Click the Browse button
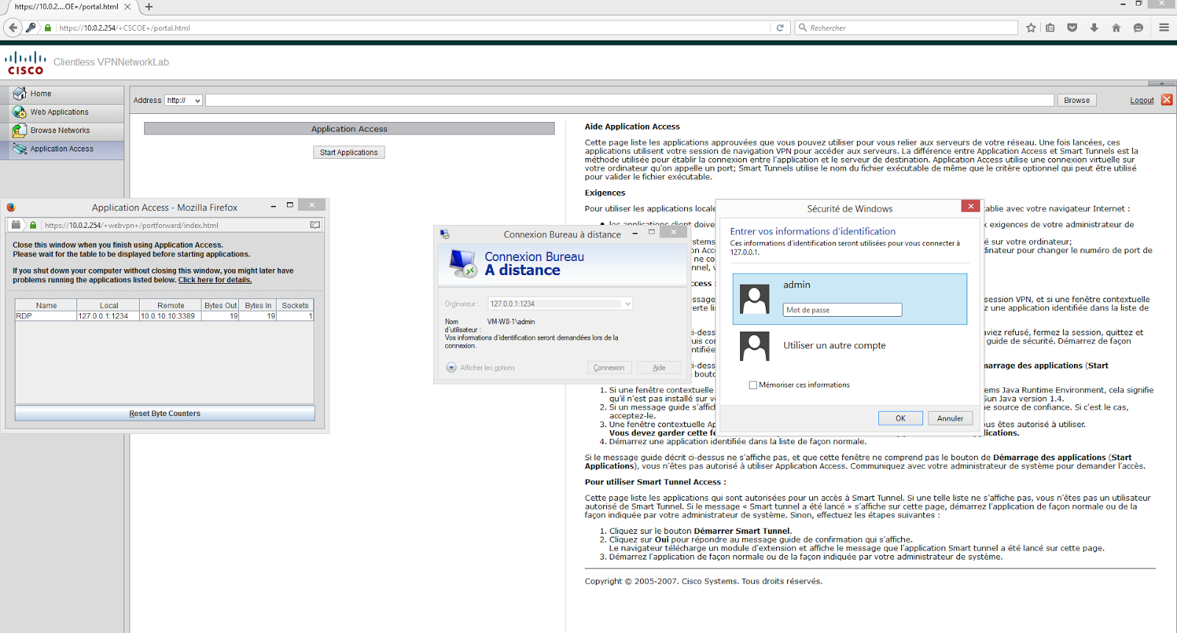The image size is (1177, 633). point(1077,100)
